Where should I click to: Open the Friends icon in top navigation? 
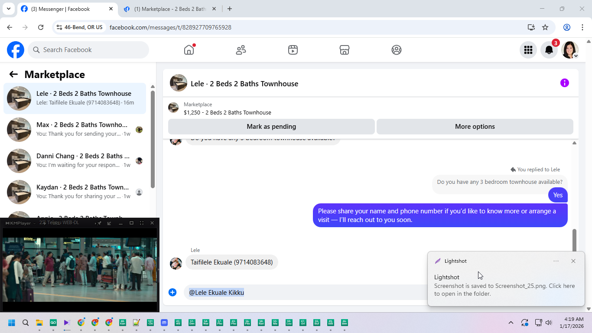coord(241,50)
